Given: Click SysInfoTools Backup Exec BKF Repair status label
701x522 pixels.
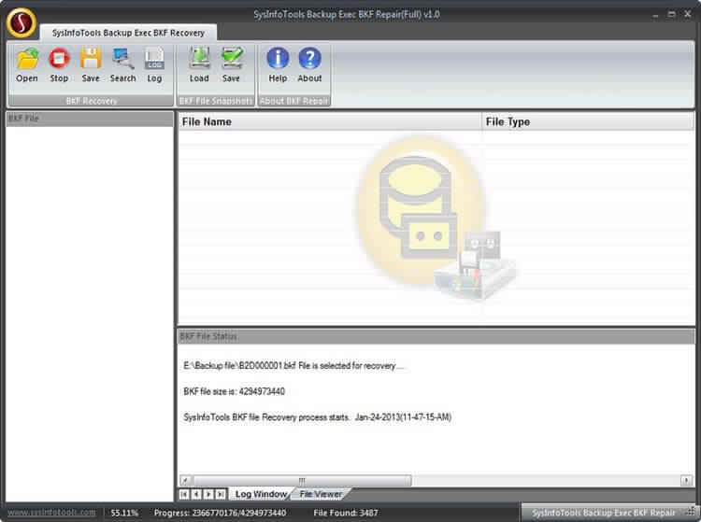Looking at the screenshot, I should [x=604, y=513].
